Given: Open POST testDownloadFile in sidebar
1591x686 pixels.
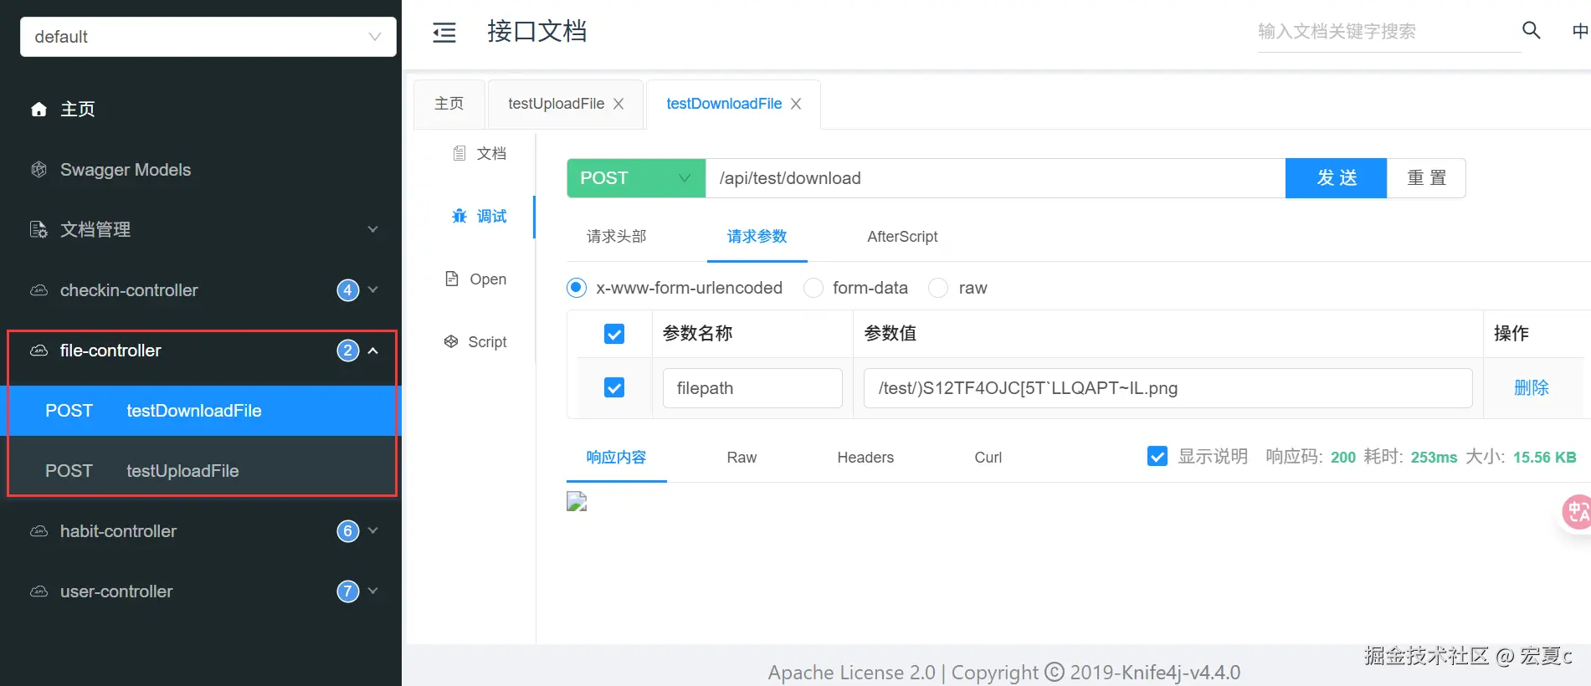Looking at the screenshot, I should point(201,411).
